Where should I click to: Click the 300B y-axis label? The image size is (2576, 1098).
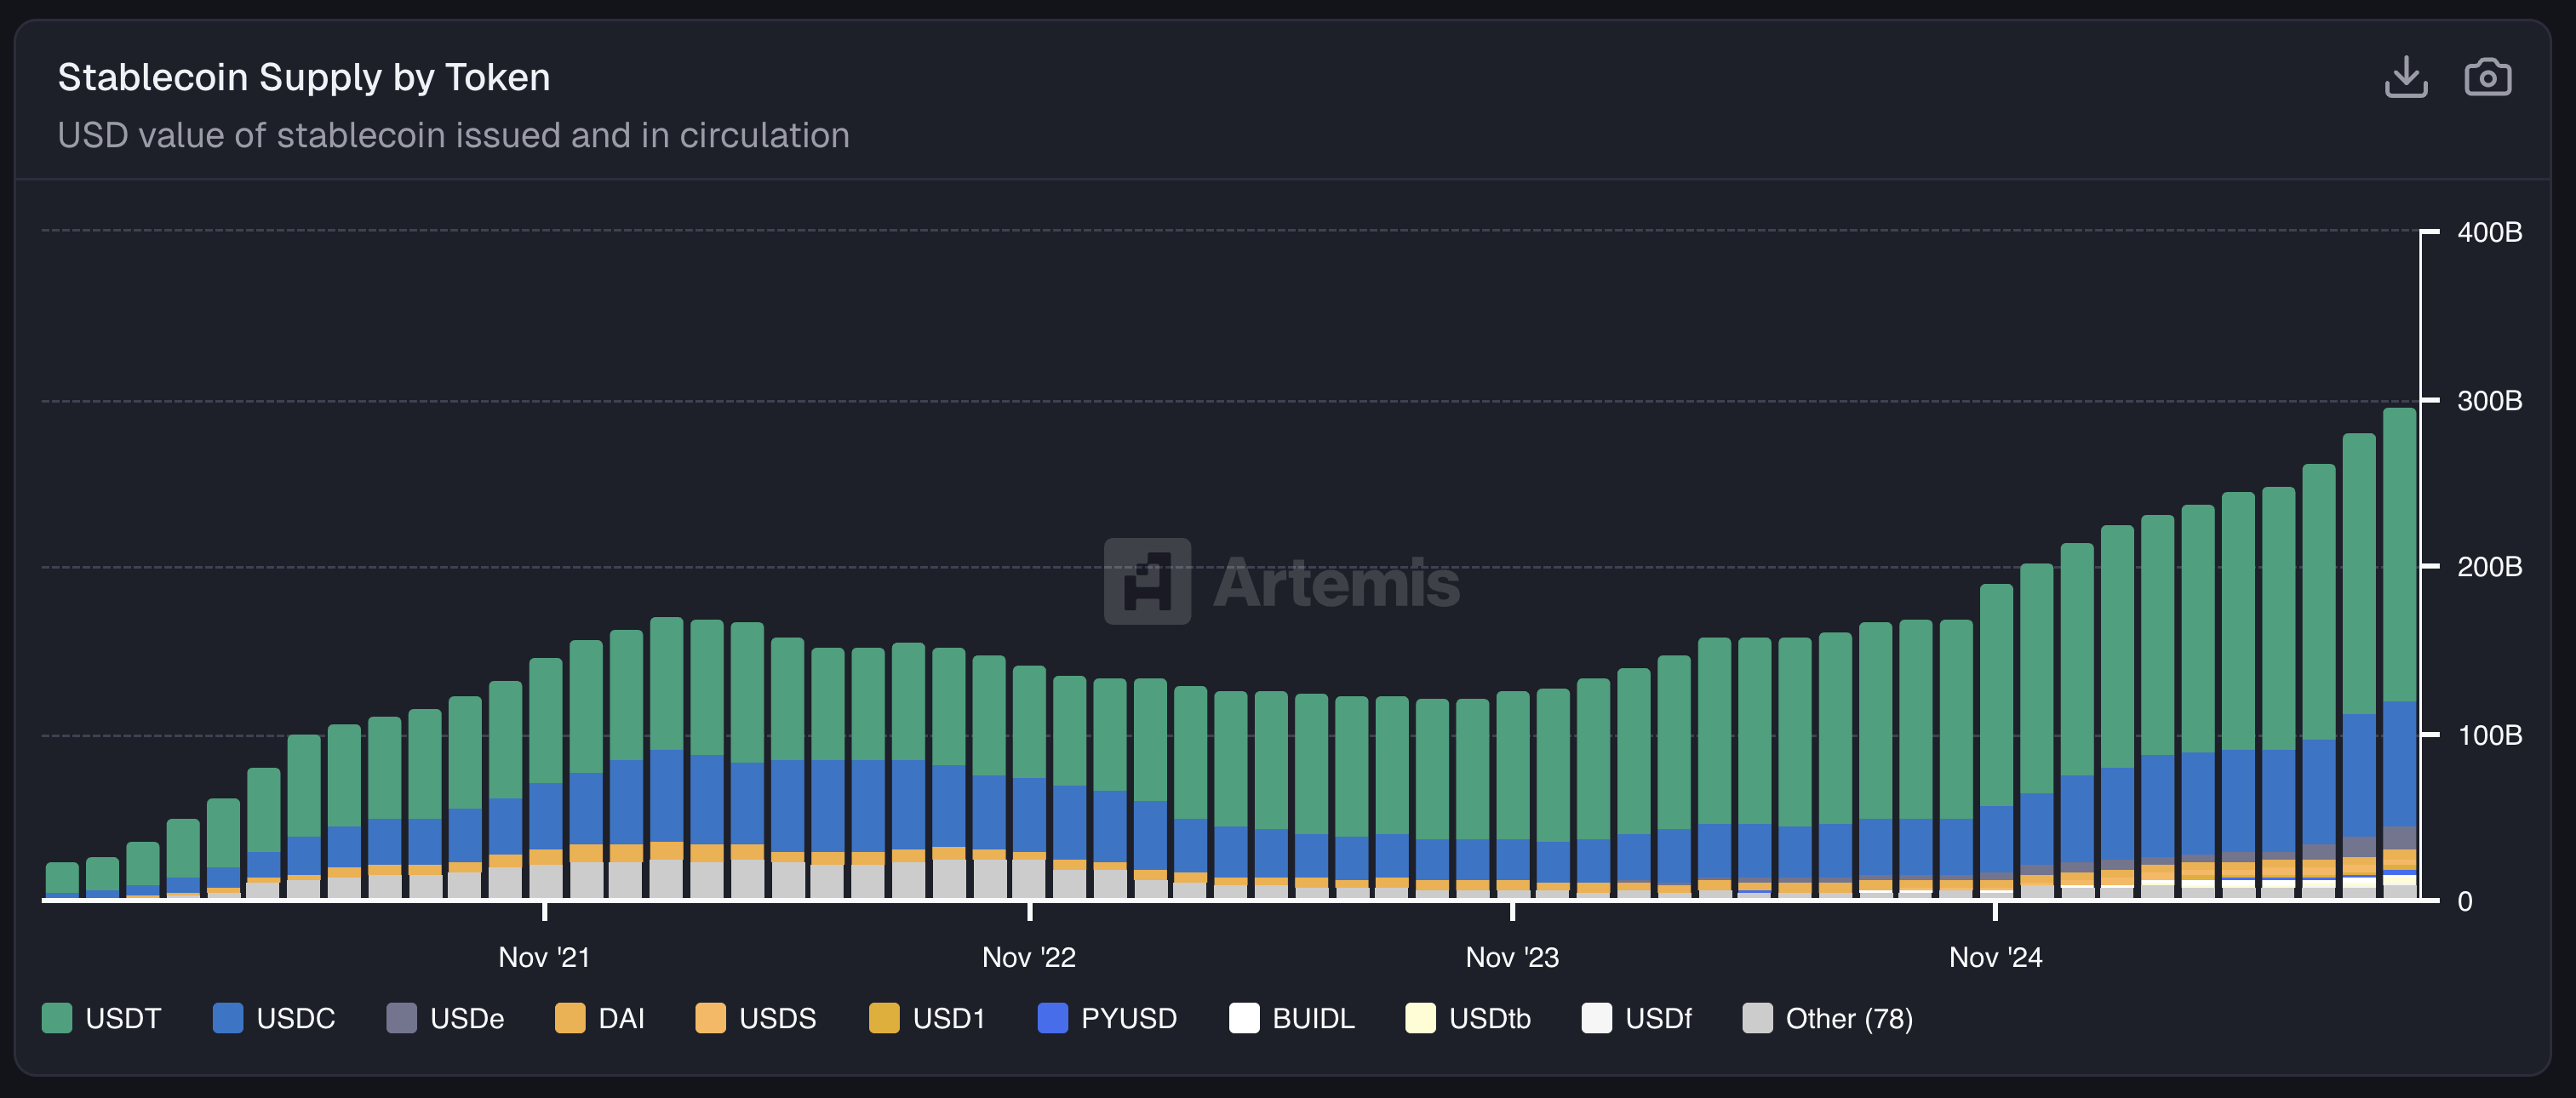click(x=2488, y=401)
